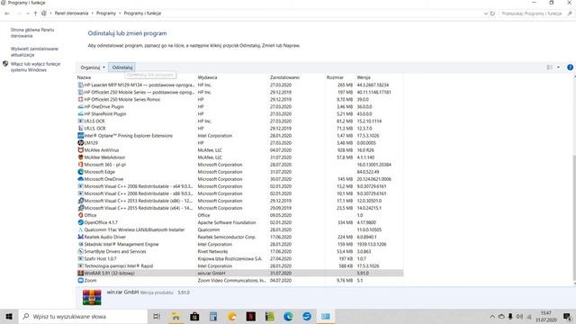This screenshot has height=324, width=576.
Task: Select the OpenOffice 4.1.7 row icon
Action: 80,222
